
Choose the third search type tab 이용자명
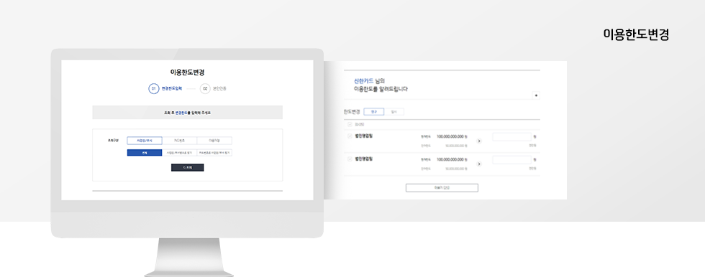point(214,141)
